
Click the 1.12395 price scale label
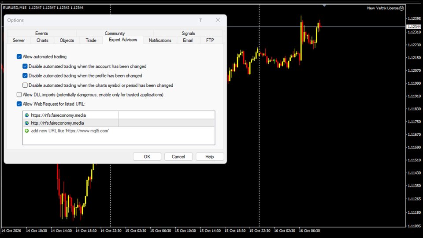point(414,19)
